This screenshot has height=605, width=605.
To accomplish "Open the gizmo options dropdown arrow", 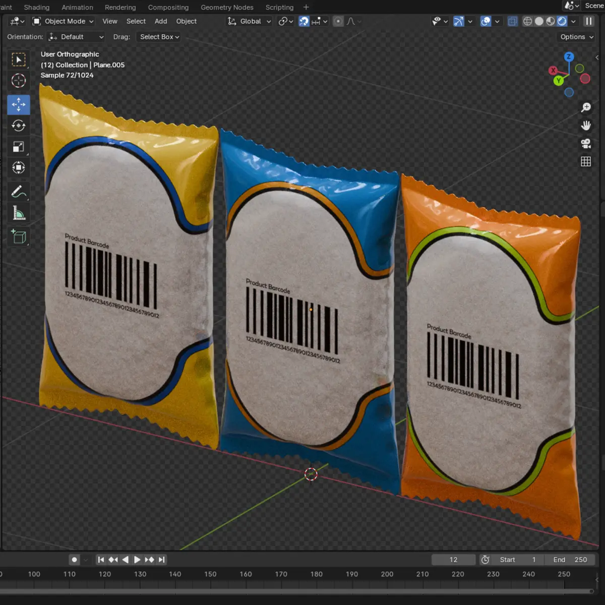I will coord(470,21).
